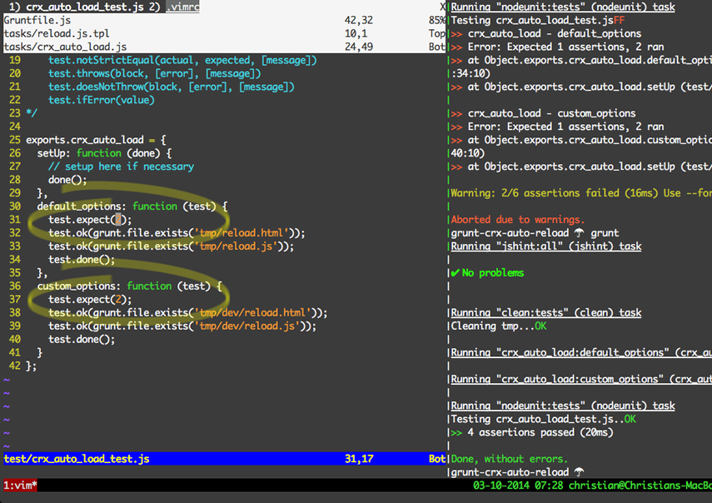Click the "4 assertions passed (20ms)" line
Image resolution: width=712 pixels, height=503 pixels.
pos(540,433)
